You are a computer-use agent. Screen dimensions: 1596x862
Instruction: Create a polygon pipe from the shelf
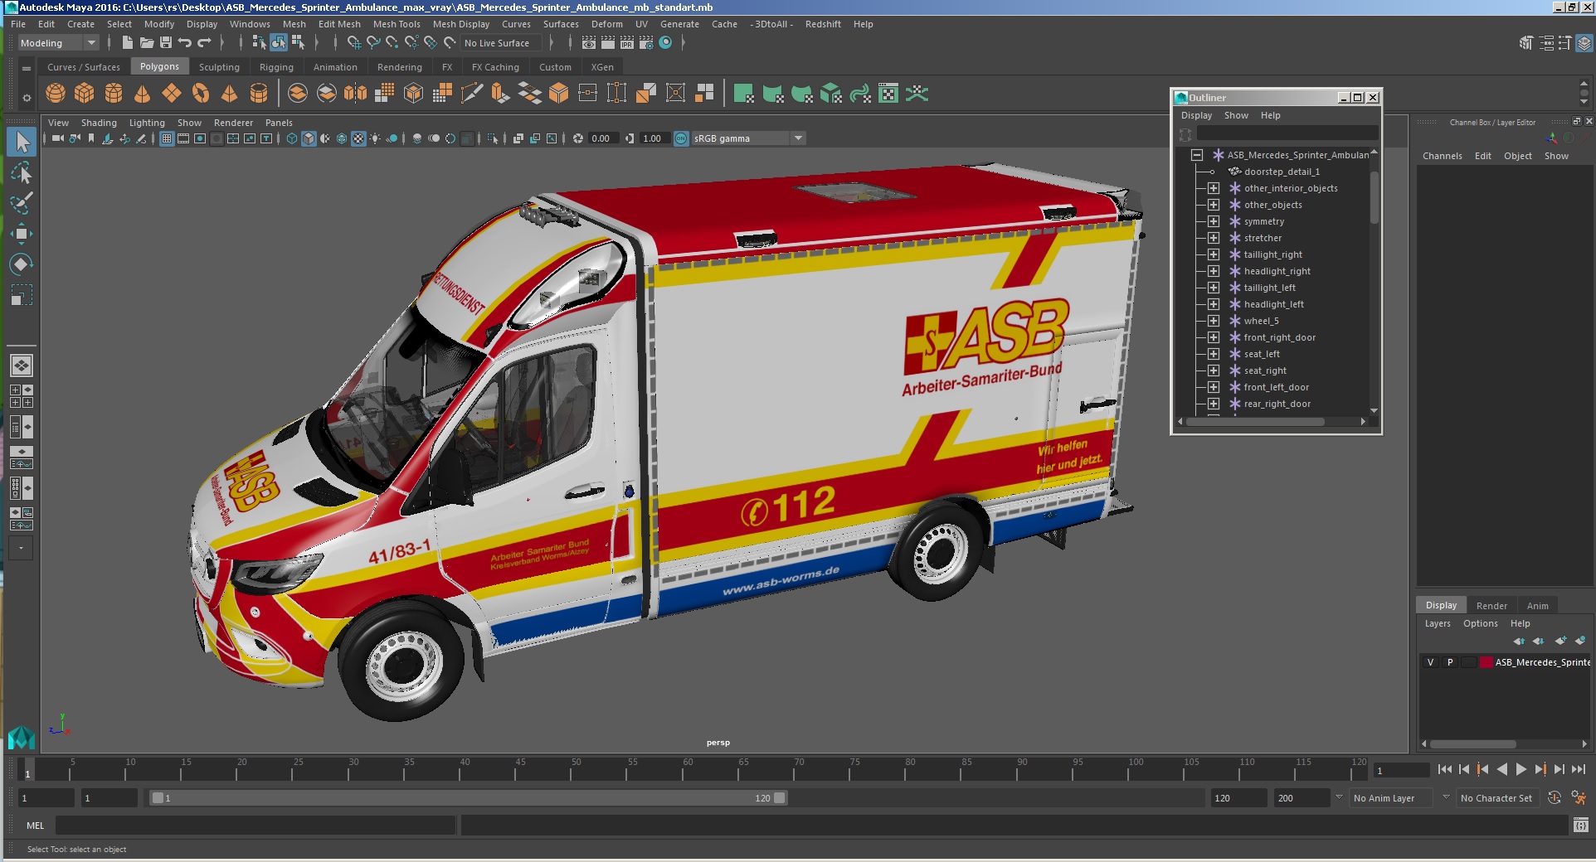coord(259,94)
